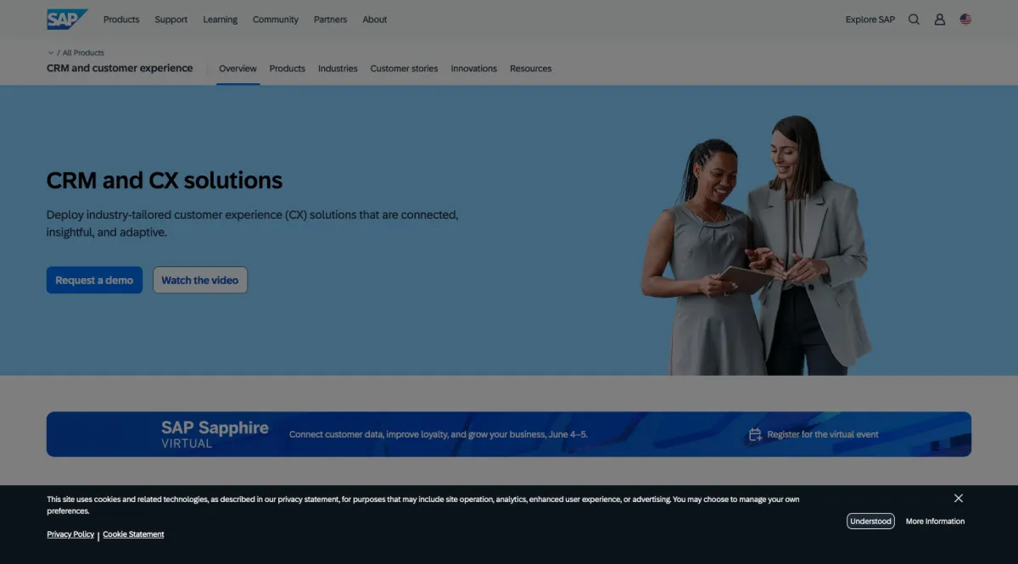Open the About menu
The width and height of the screenshot is (1018, 564).
pyautogui.click(x=375, y=20)
